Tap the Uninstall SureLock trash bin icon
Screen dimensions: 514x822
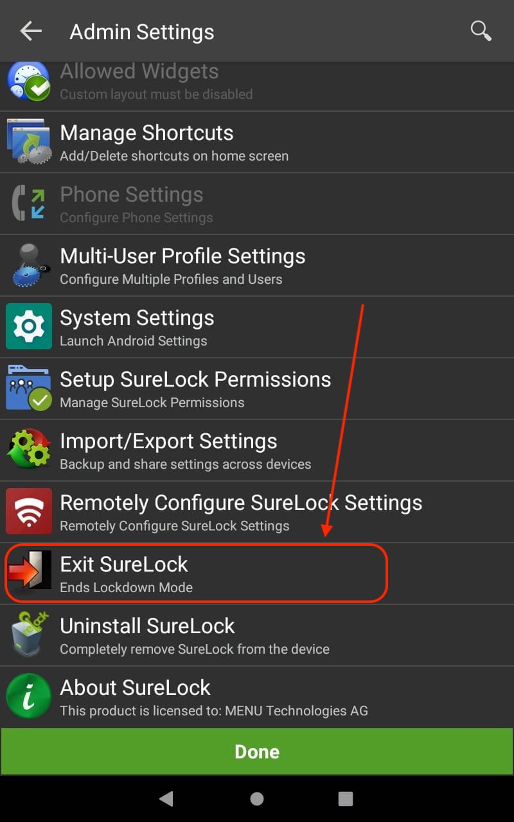click(x=29, y=634)
